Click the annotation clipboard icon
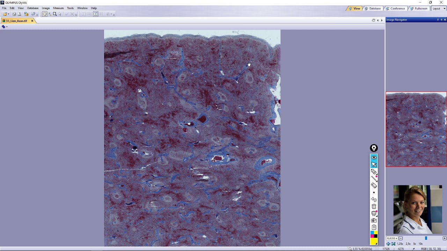The height and width of the screenshot is (251, 447). point(374,227)
